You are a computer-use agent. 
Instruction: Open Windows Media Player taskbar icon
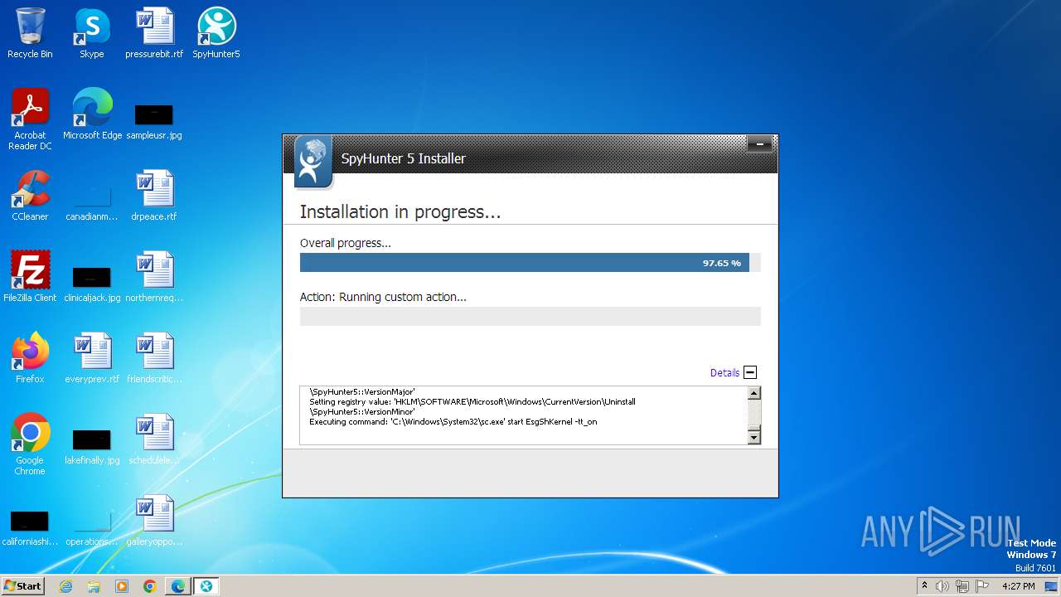(122, 586)
